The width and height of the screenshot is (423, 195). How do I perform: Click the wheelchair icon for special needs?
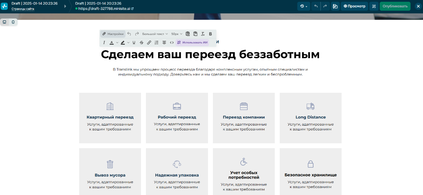coord(244,162)
